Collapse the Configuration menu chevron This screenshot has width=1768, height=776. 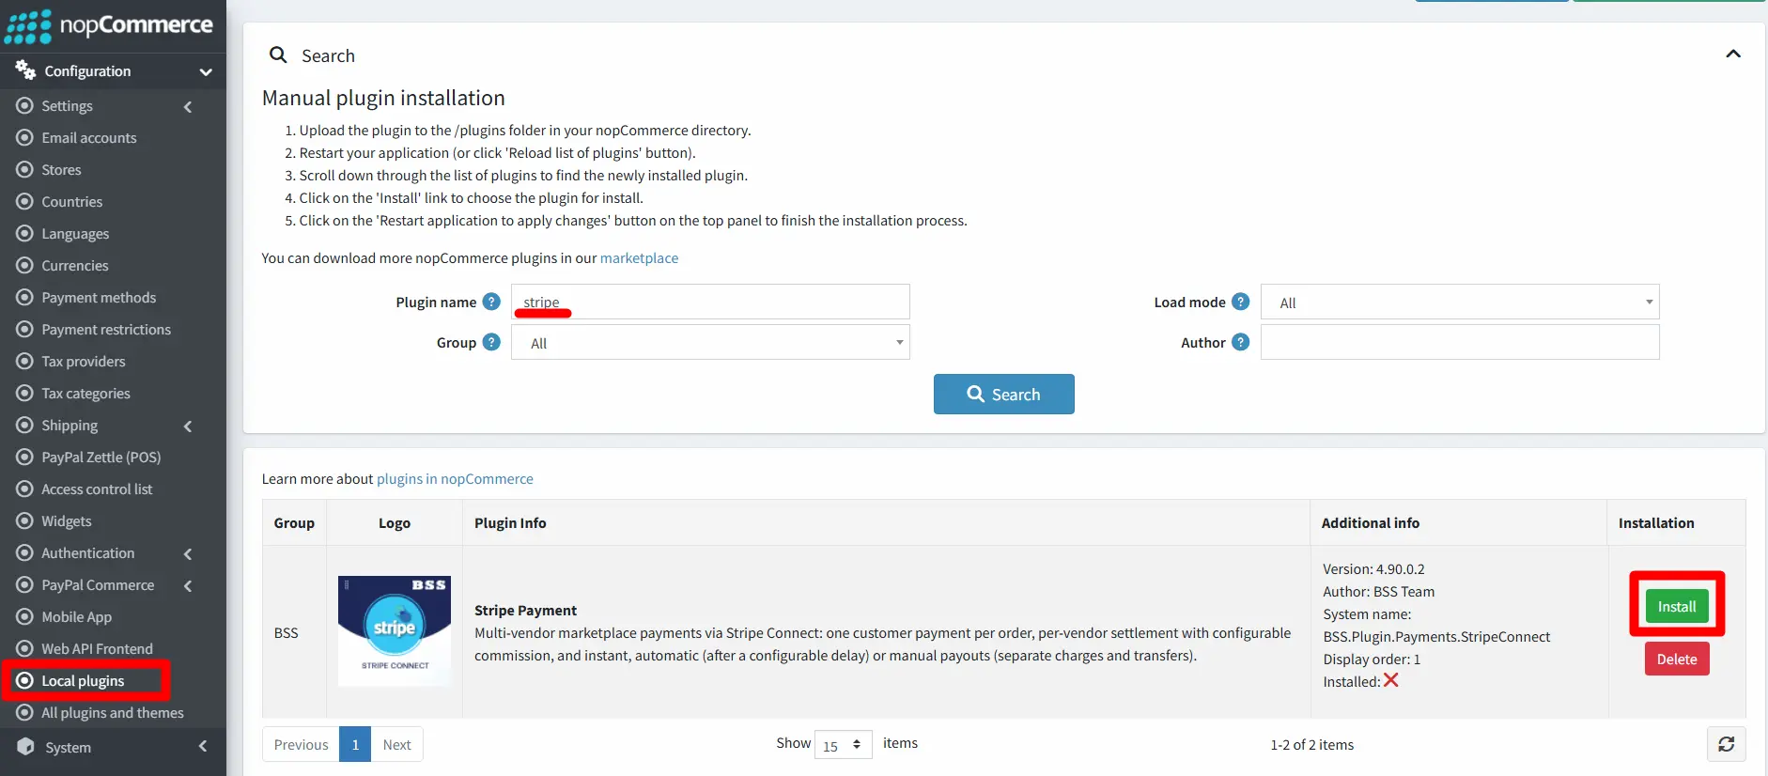point(206,71)
